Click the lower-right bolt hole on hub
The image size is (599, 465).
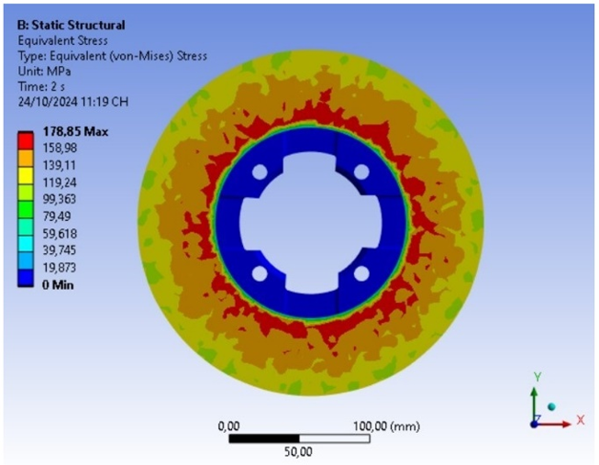(361, 273)
